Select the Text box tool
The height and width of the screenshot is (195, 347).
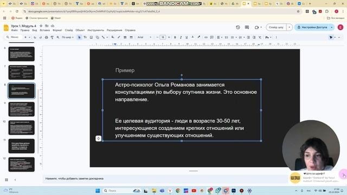(x=85, y=37)
